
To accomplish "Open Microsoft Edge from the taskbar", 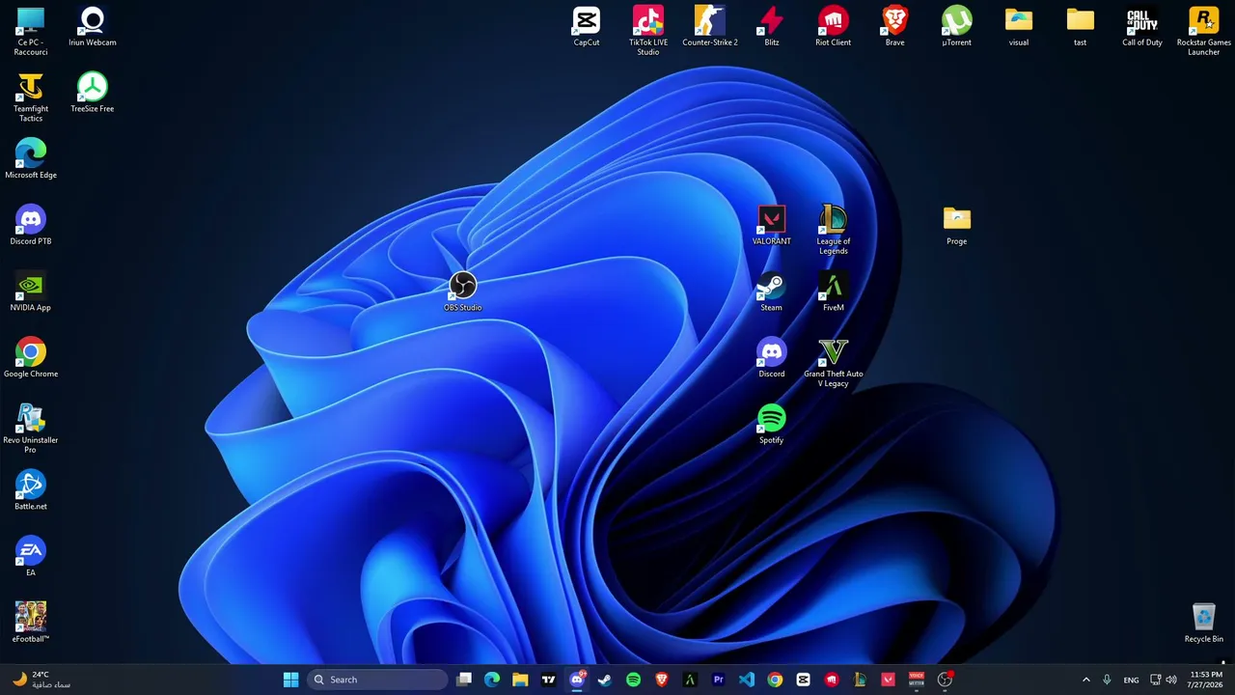I will point(492,680).
